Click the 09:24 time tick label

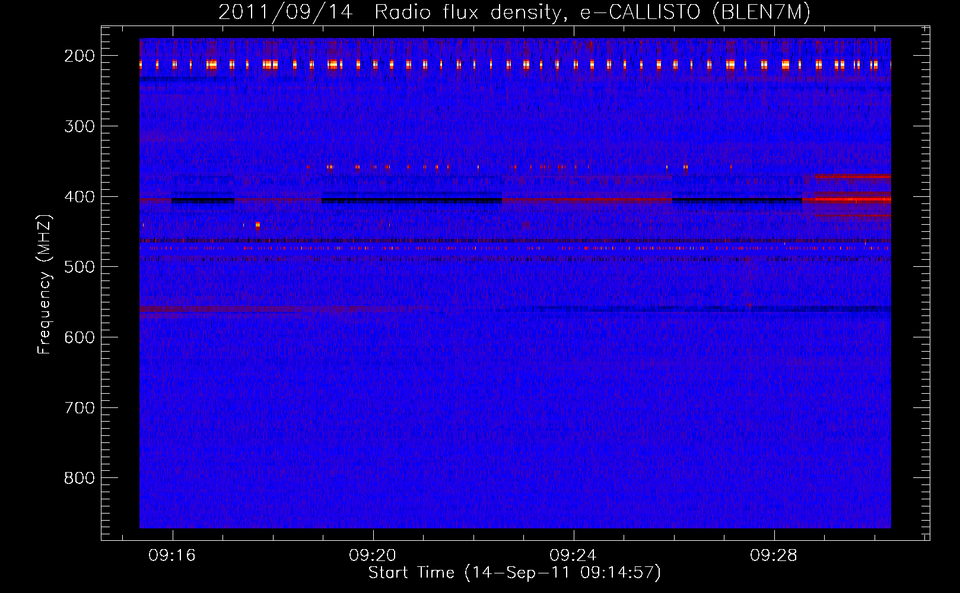573,556
